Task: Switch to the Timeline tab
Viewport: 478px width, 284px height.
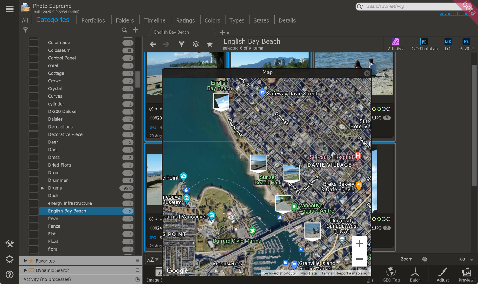Action: pos(155,20)
